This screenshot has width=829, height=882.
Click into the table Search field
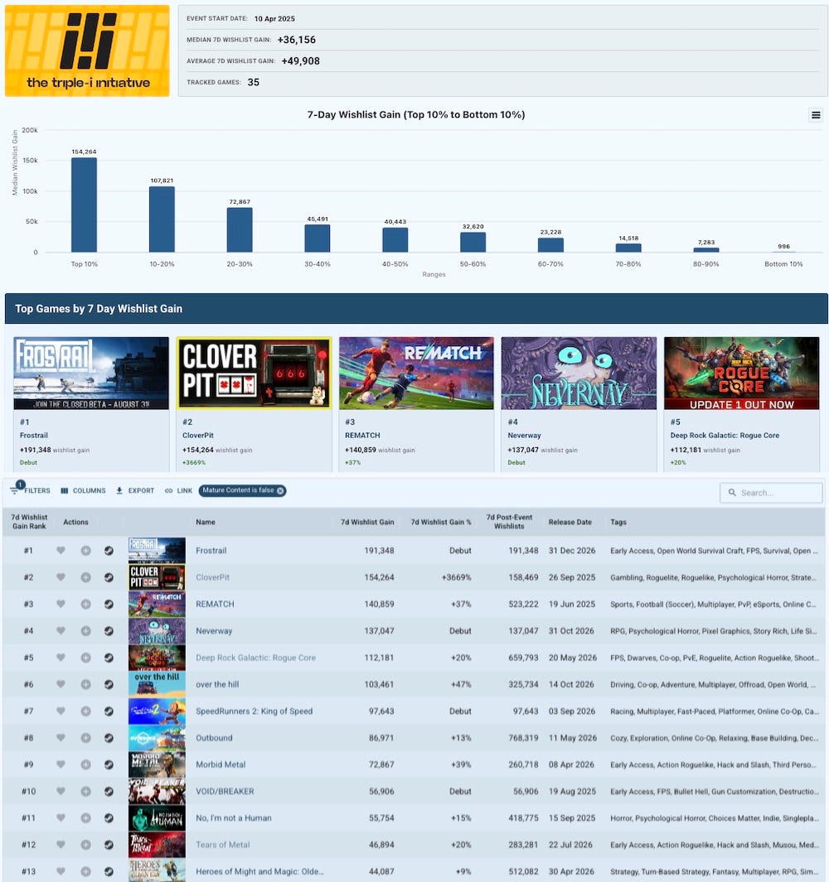(771, 493)
